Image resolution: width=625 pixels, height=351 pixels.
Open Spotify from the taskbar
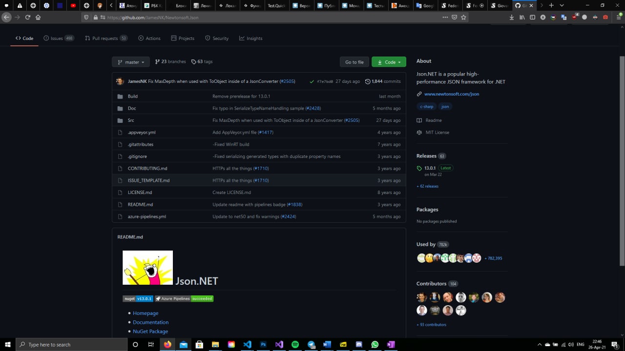click(295, 344)
